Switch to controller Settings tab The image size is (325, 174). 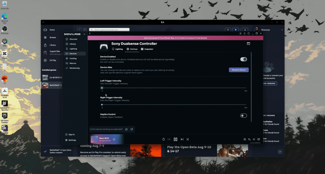132,49
